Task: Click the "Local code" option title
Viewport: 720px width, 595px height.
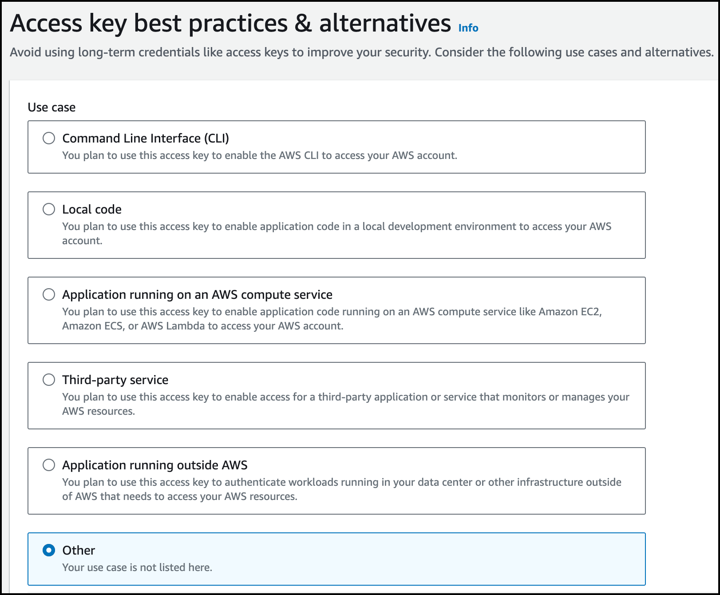Action: point(92,209)
